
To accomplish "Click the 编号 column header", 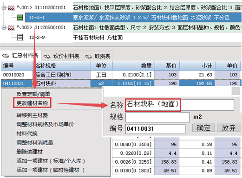I will tap(17, 66).
